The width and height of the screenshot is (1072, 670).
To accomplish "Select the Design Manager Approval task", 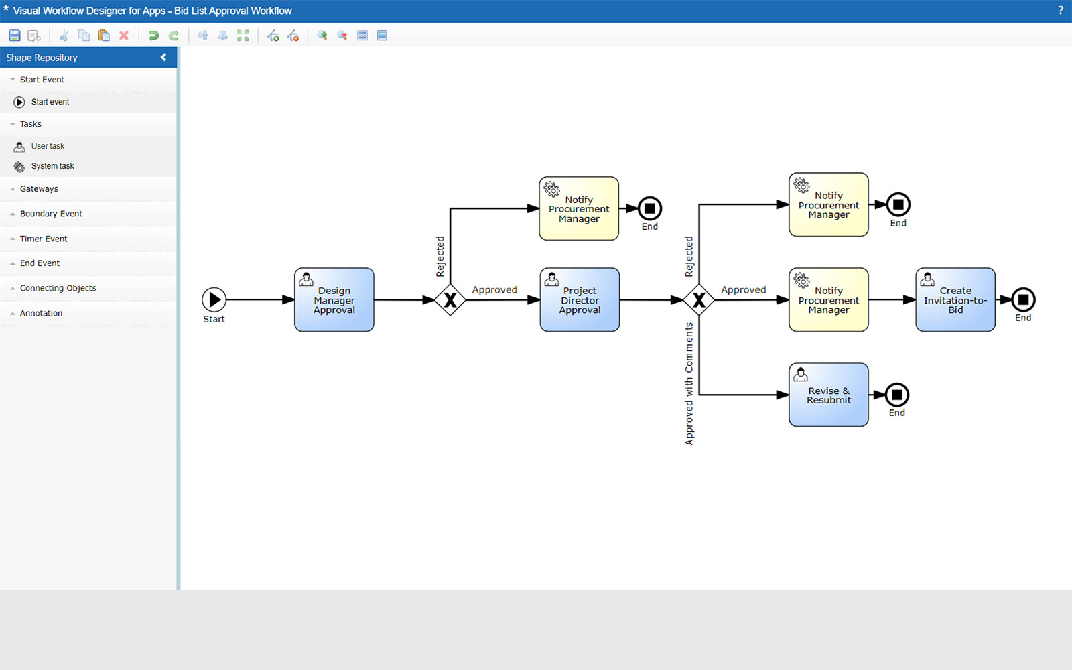I will click(x=334, y=299).
